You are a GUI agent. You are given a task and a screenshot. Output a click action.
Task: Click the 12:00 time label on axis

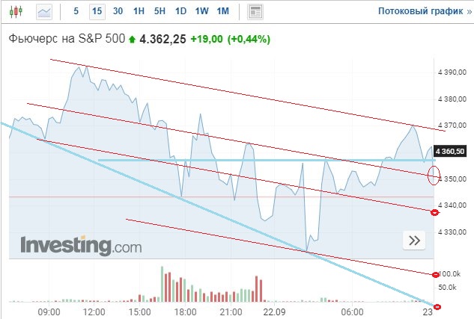[x=94, y=312]
